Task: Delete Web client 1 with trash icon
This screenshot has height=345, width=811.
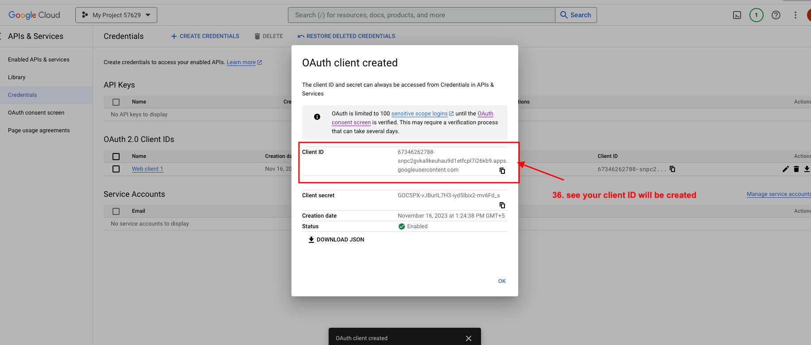Action: 796,169
